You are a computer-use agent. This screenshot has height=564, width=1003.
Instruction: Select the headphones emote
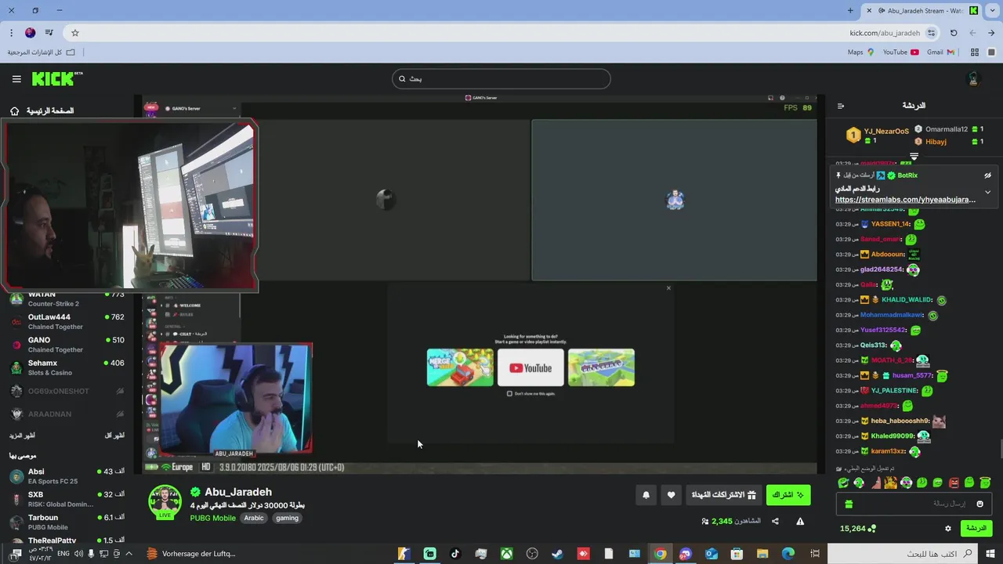click(x=907, y=483)
